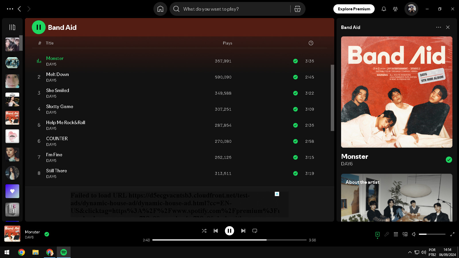Open File Explorer from taskbar

35,252
